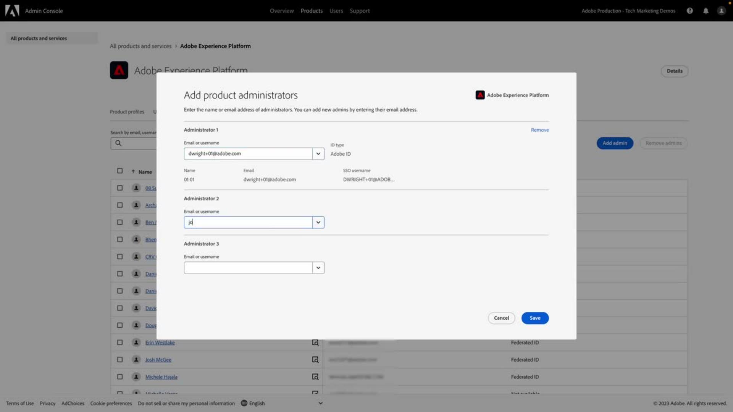Open the notifications bell icon
This screenshot has height=412, width=733.
click(706, 11)
